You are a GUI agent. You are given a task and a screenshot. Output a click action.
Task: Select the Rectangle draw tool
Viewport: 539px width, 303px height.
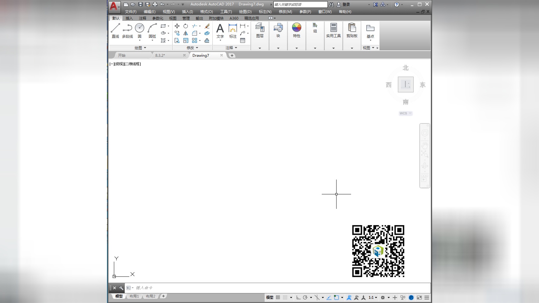(163, 26)
